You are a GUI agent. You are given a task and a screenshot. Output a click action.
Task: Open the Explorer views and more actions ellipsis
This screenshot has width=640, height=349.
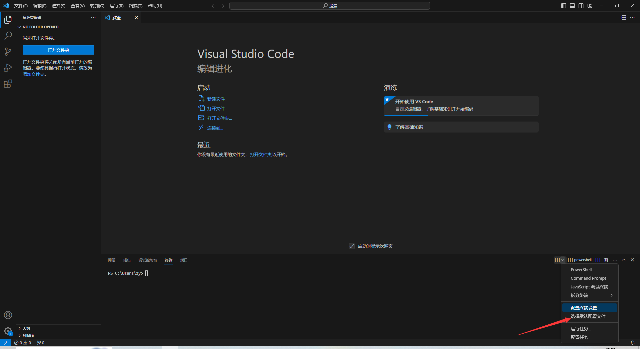coord(93,18)
